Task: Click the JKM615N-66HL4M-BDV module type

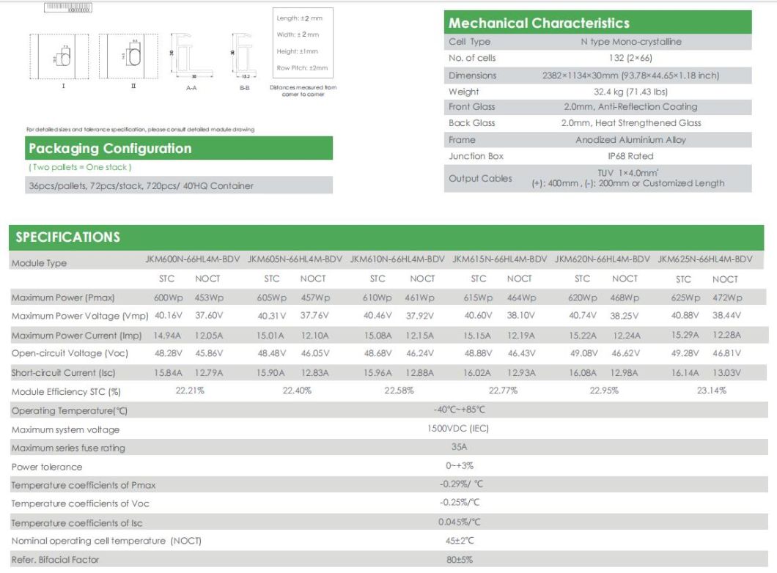Action: coord(500,259)
